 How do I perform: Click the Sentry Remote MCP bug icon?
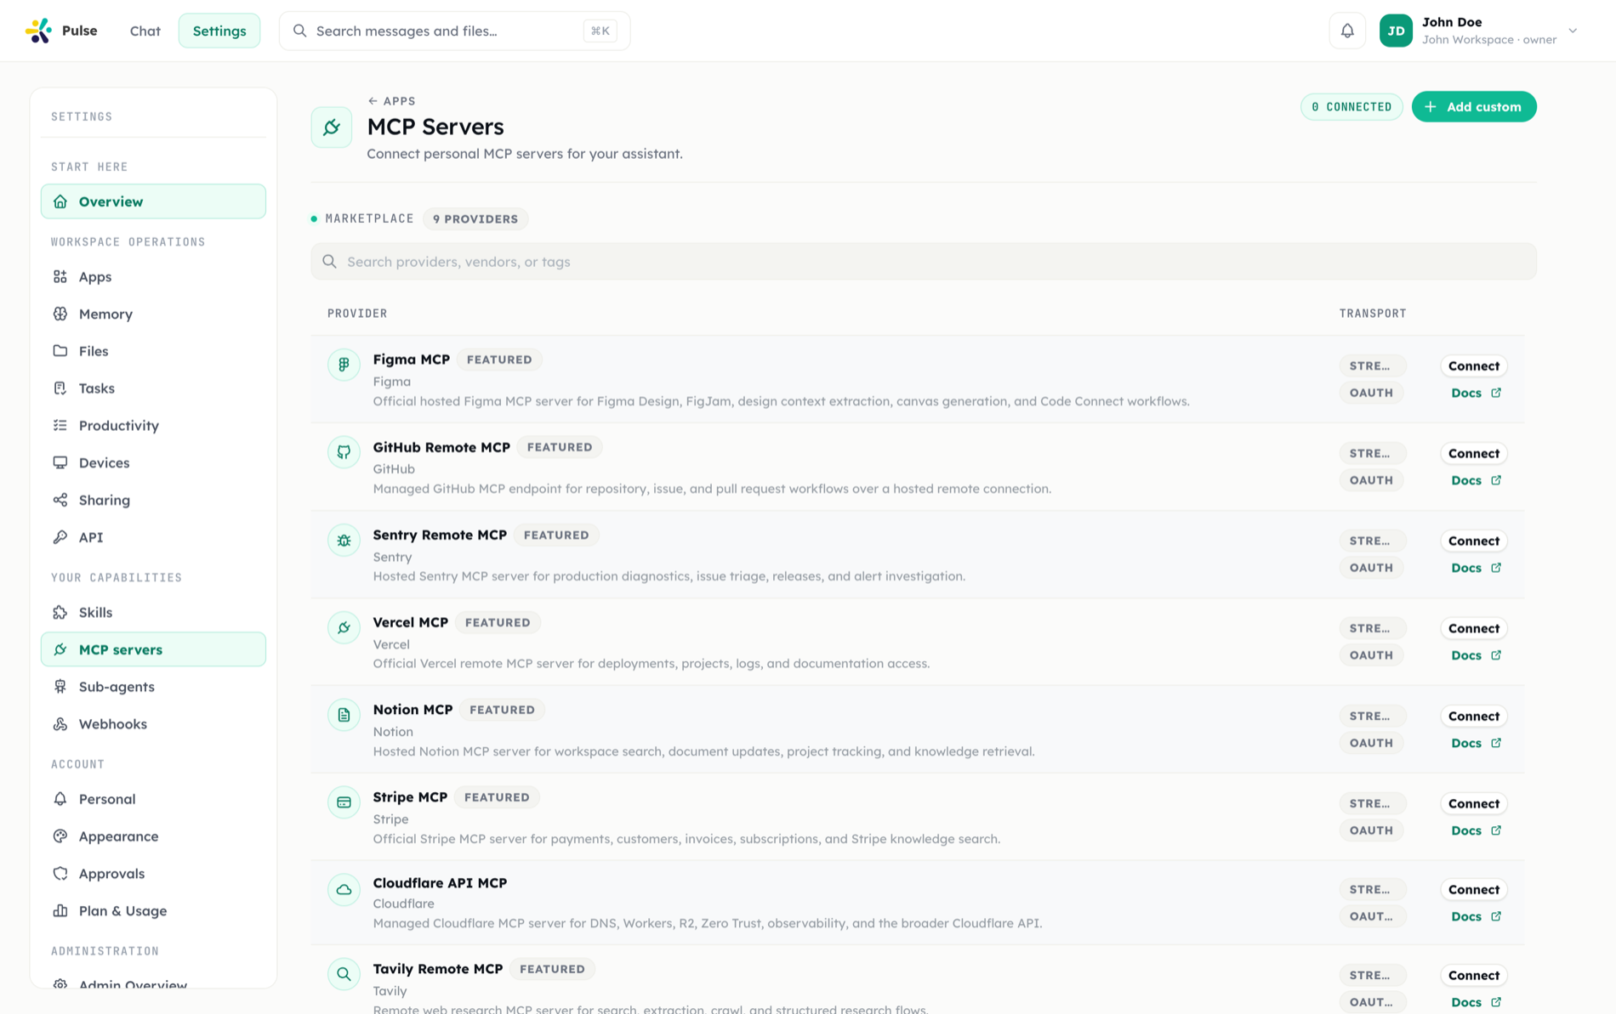(x=344, y=541)
